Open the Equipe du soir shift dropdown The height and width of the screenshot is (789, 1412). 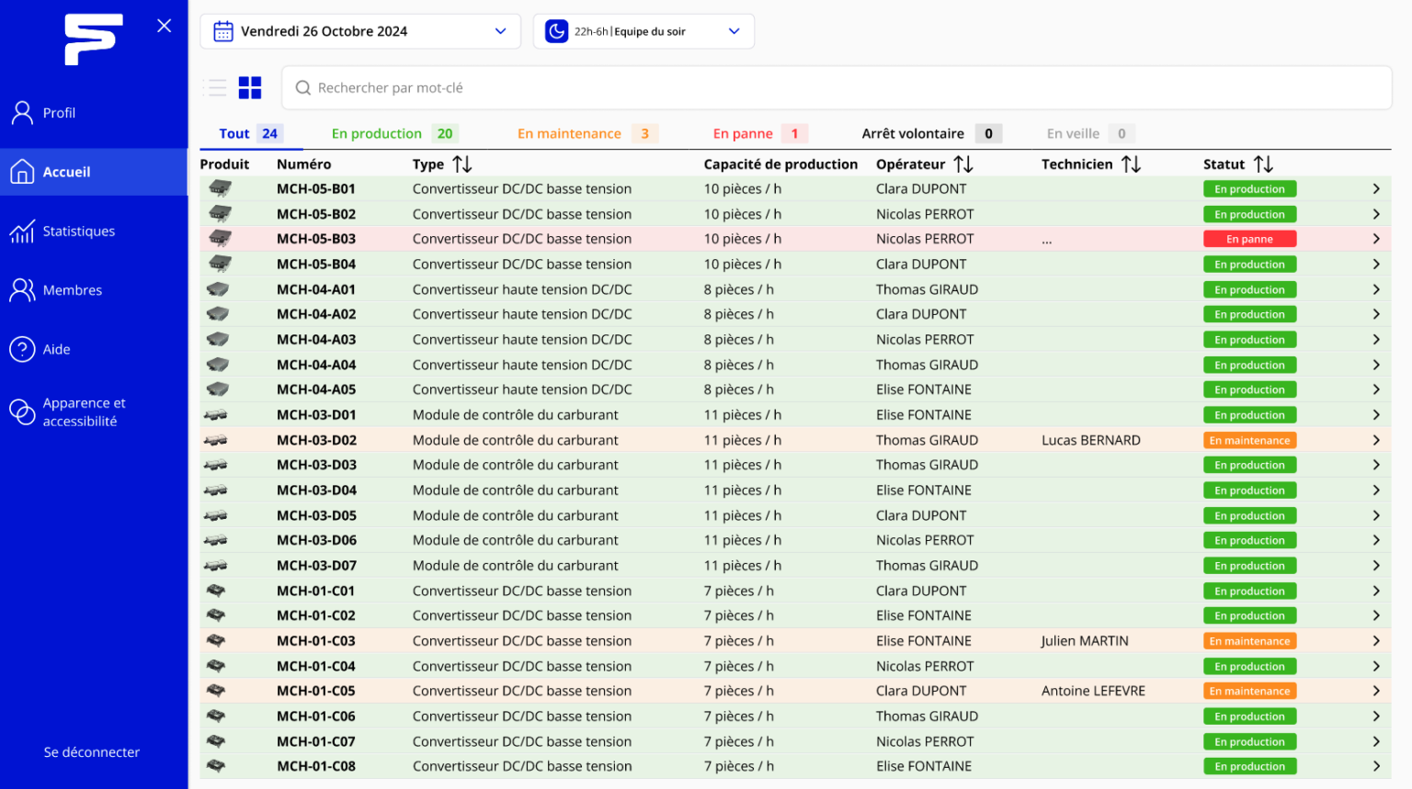pos(734,31)
